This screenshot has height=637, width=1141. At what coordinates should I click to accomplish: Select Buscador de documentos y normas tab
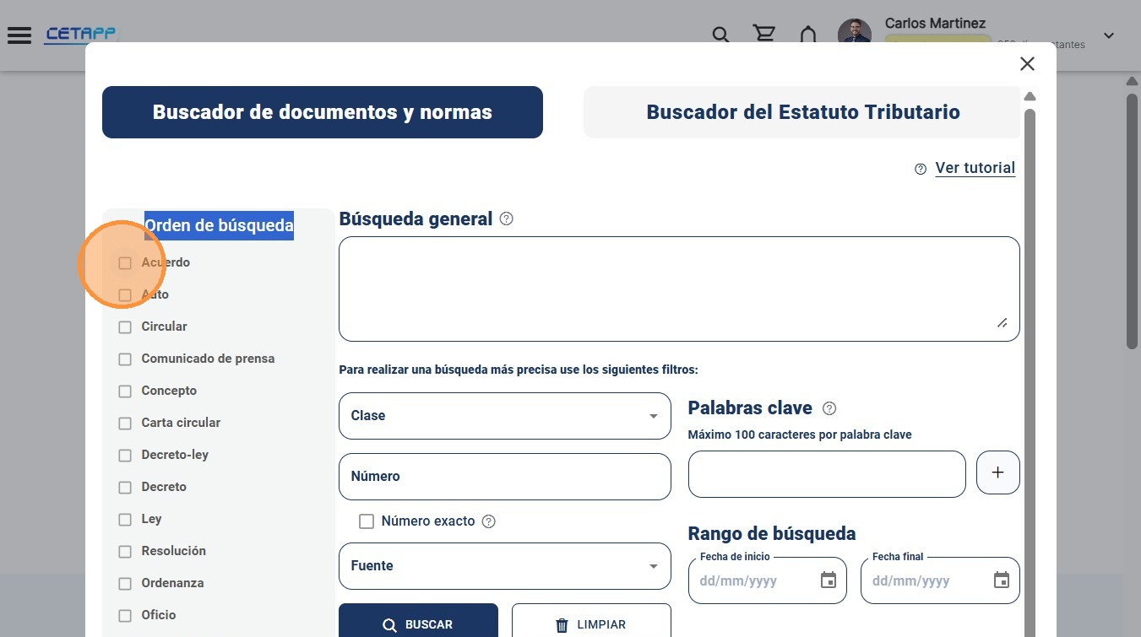[x=323, y=112]
